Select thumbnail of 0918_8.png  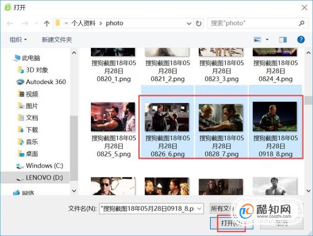[274, 117]
